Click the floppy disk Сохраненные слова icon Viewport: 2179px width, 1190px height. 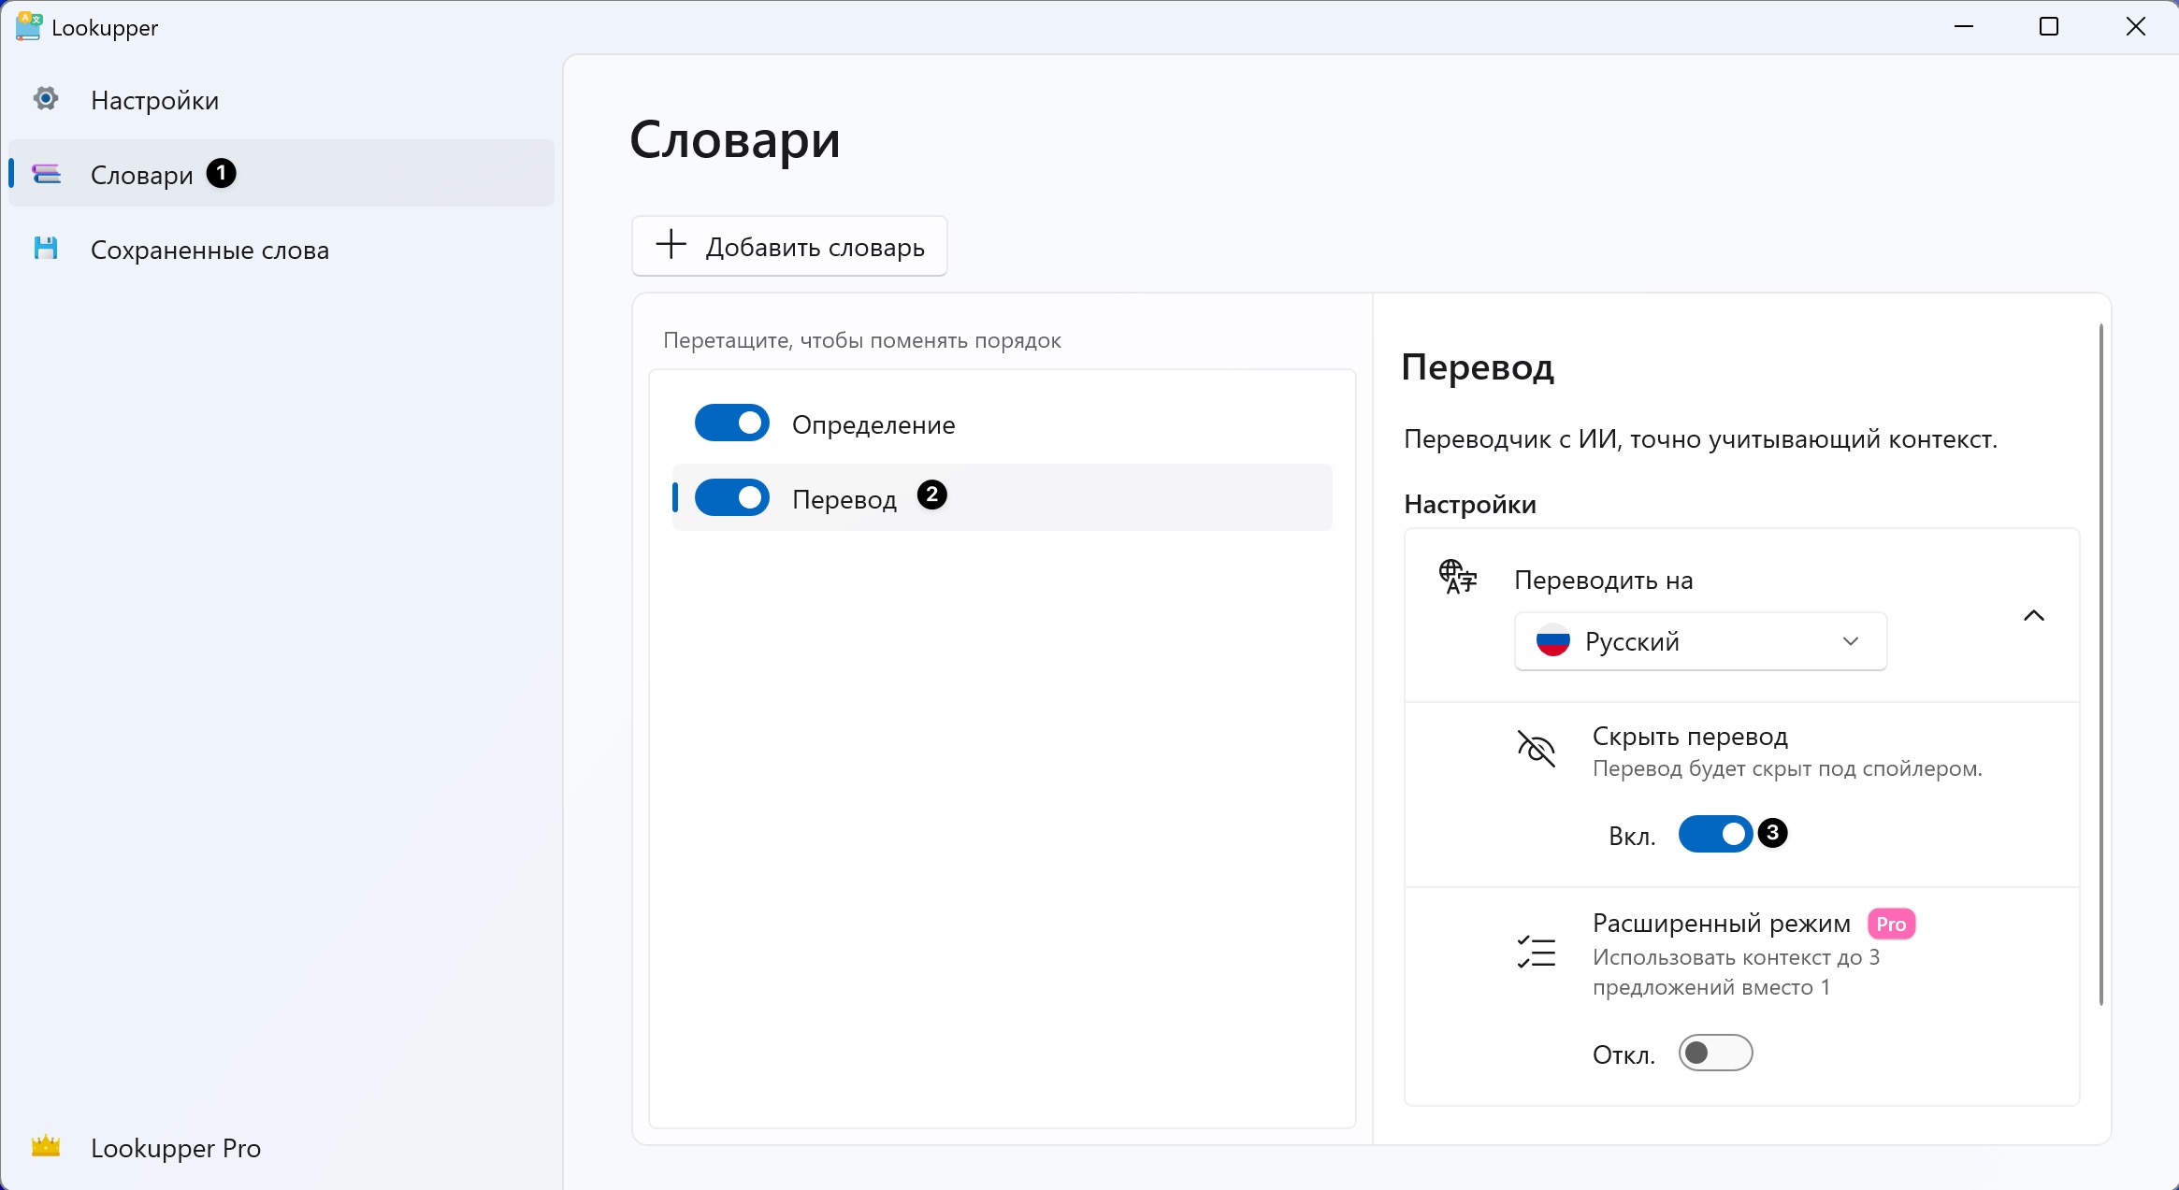45,249
